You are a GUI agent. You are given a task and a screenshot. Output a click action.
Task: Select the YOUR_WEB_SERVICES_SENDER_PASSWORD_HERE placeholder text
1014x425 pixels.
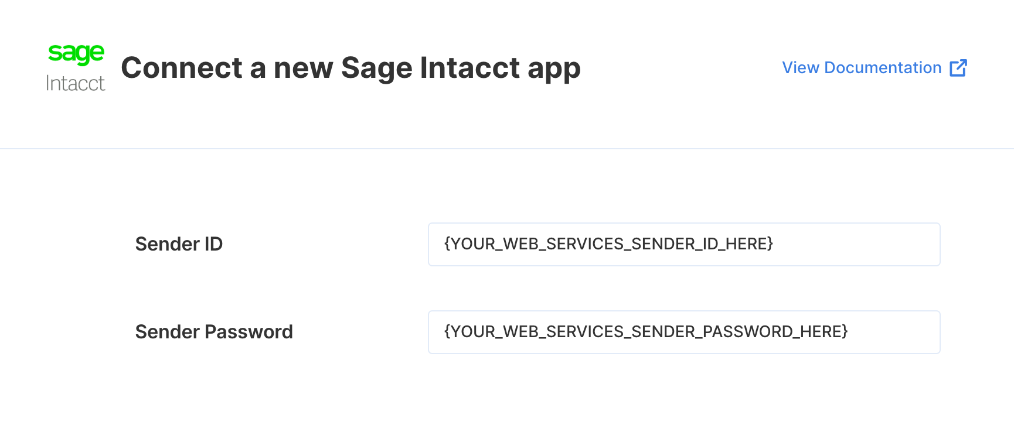pos(646,331)
